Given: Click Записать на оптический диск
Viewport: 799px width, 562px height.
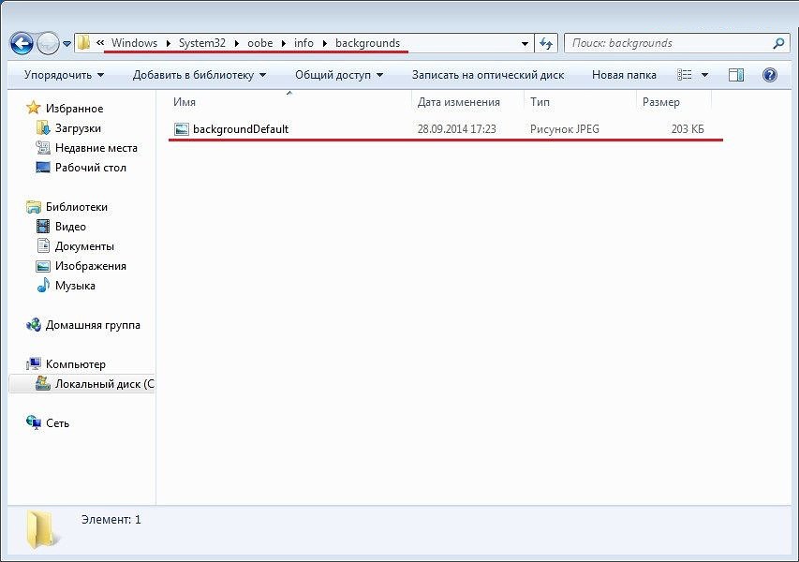Looking at the screenshot, I should pyautogui.click(x=488, y=75).
